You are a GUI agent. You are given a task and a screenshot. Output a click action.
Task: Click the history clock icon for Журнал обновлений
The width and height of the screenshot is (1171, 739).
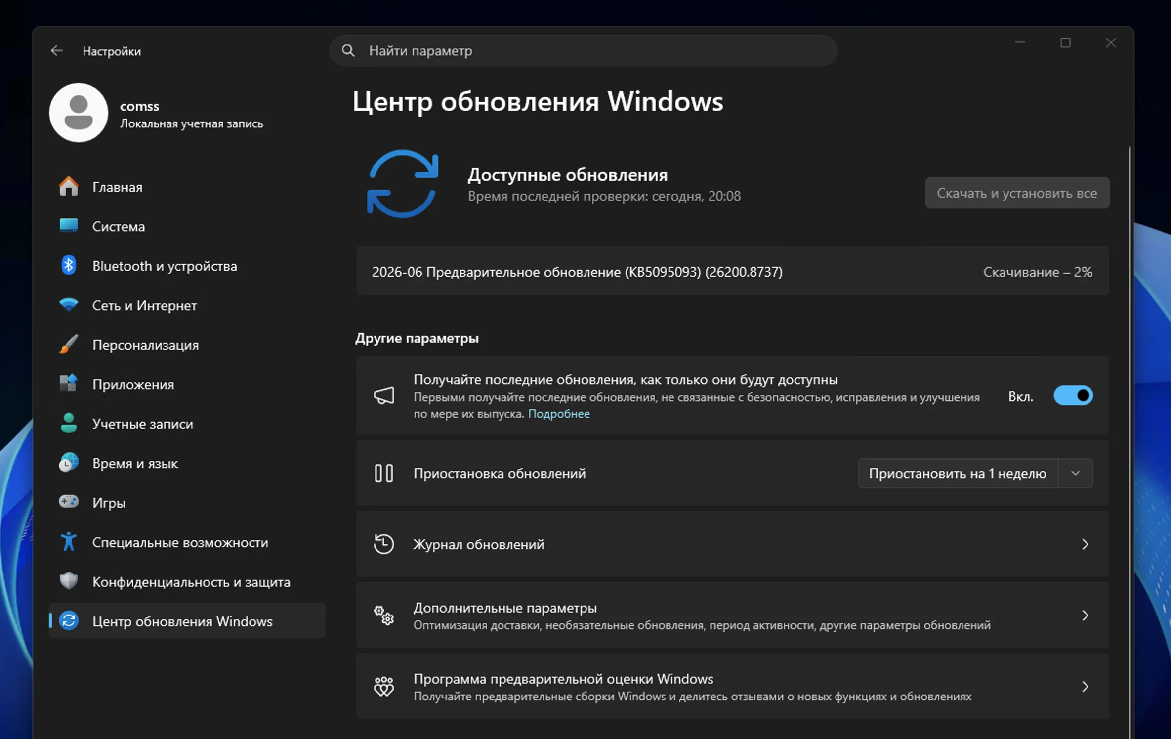[x=384, y=544]
